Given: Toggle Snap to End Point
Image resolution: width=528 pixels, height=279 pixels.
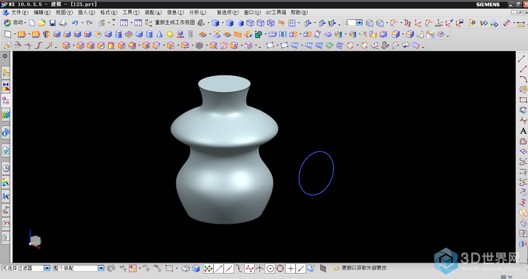Looking at the screenshot, I should pyautogui.click(x=219, y=268).
